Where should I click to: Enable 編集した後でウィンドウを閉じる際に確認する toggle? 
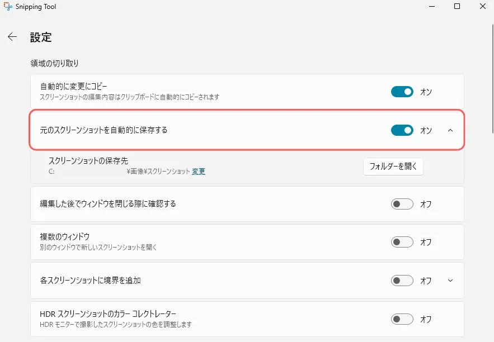coord(402,204)
